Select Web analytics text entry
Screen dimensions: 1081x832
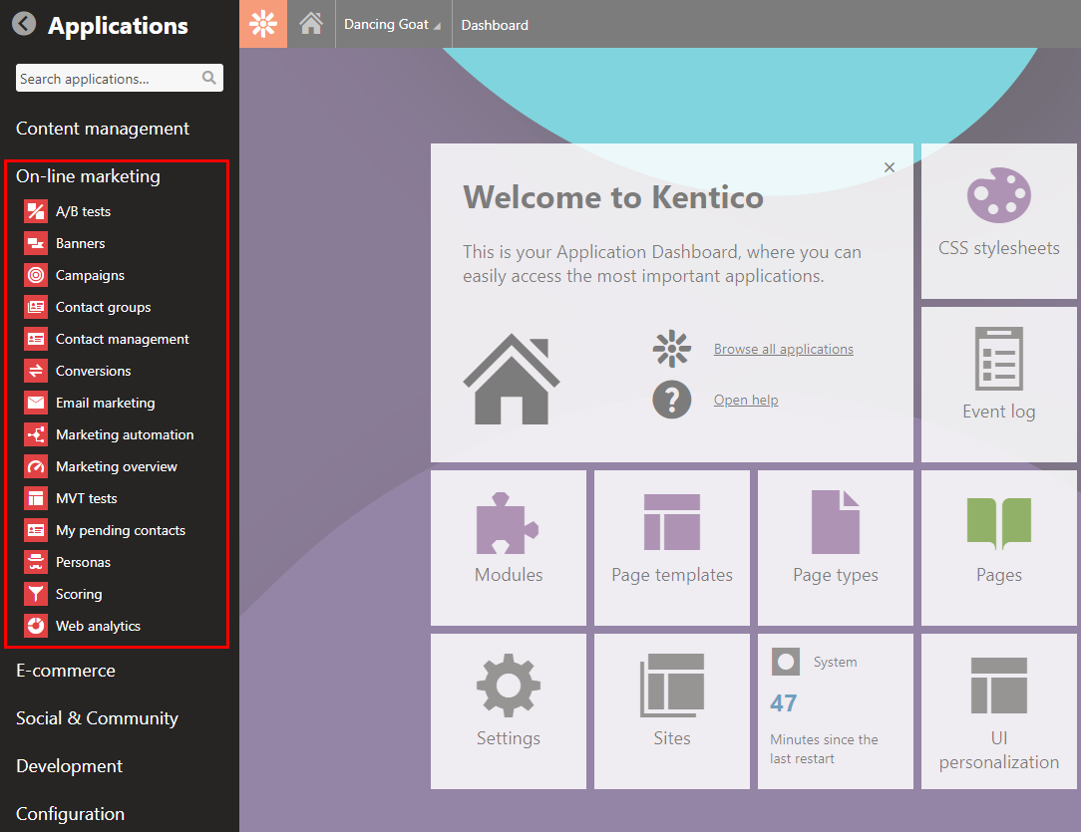point(98,626)
